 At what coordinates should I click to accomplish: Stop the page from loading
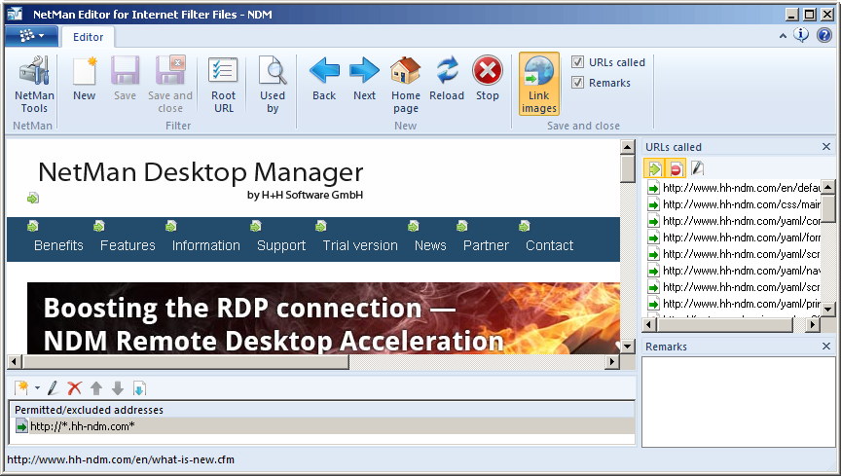point(488,84)
